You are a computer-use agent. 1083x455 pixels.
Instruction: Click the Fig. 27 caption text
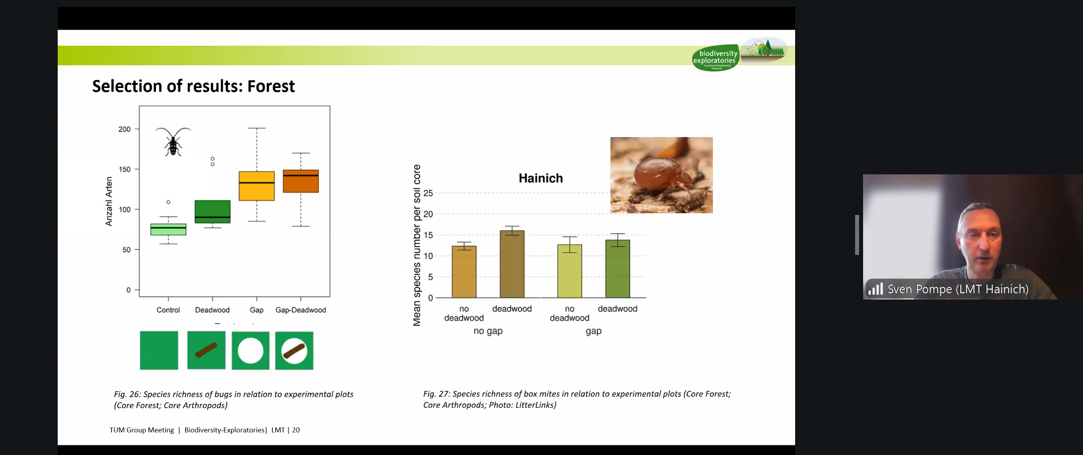pyautogui.click(x=576, y=399)
